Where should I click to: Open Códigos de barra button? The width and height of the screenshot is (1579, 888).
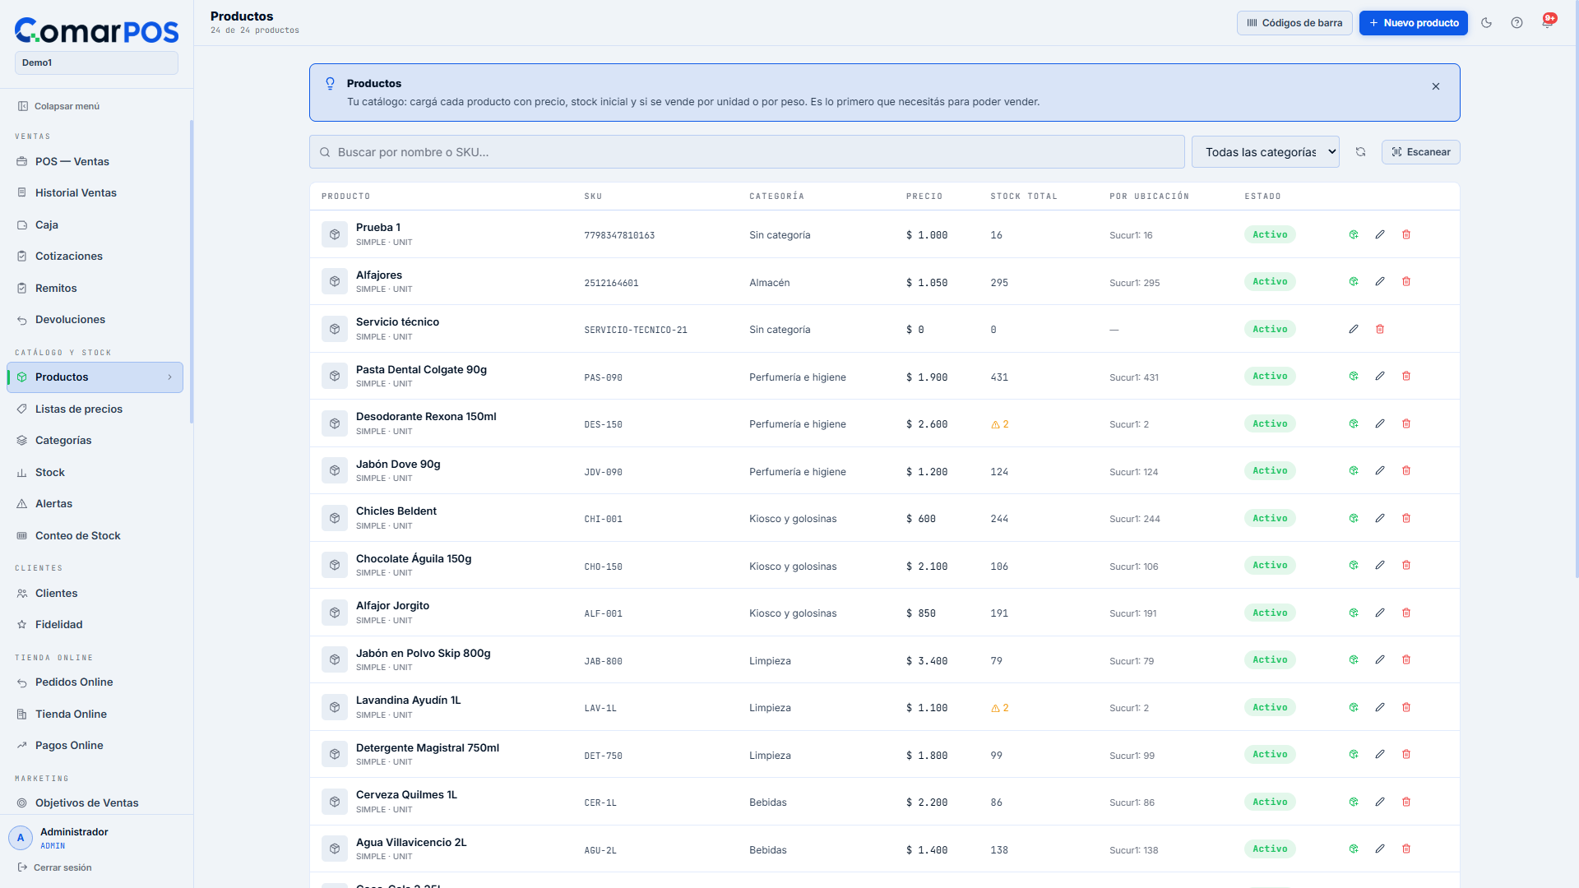point(1294,23)
